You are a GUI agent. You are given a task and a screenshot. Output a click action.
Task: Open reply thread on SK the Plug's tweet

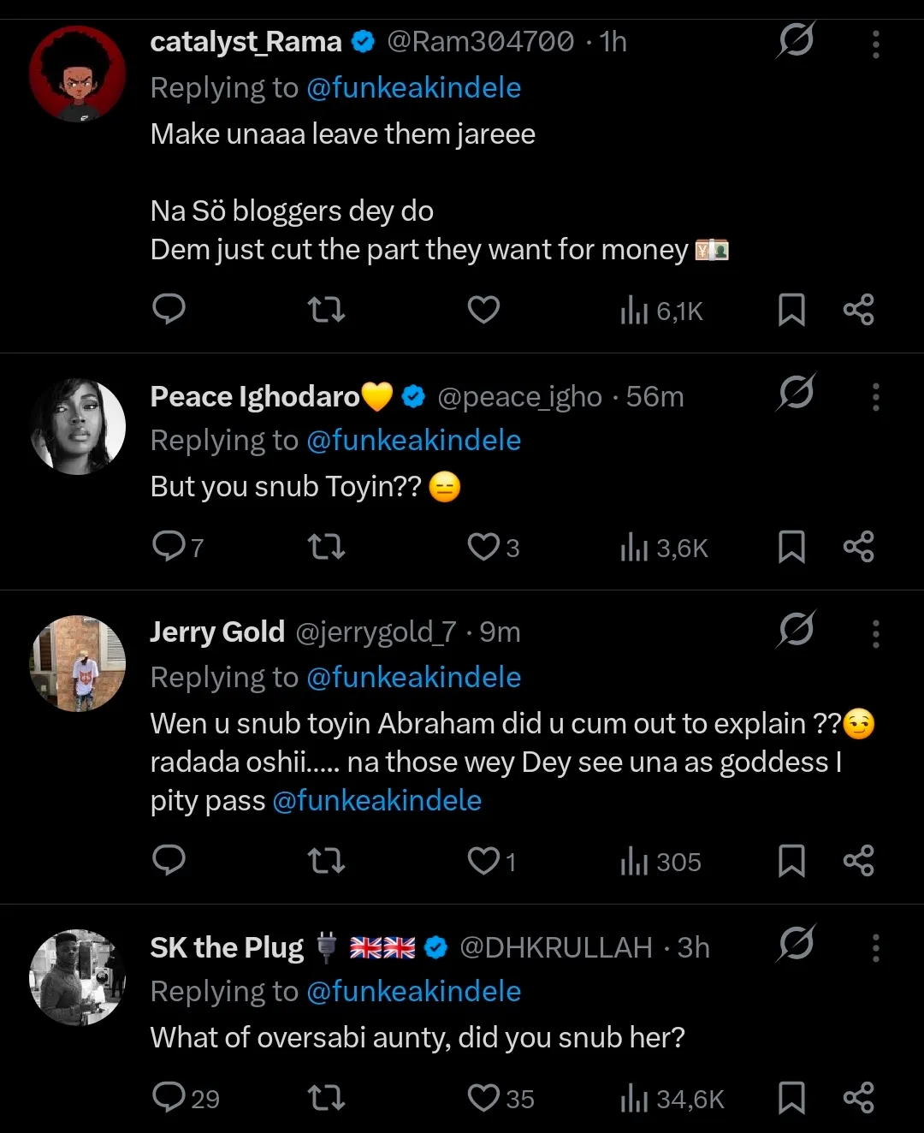(x=185, y=1098)
